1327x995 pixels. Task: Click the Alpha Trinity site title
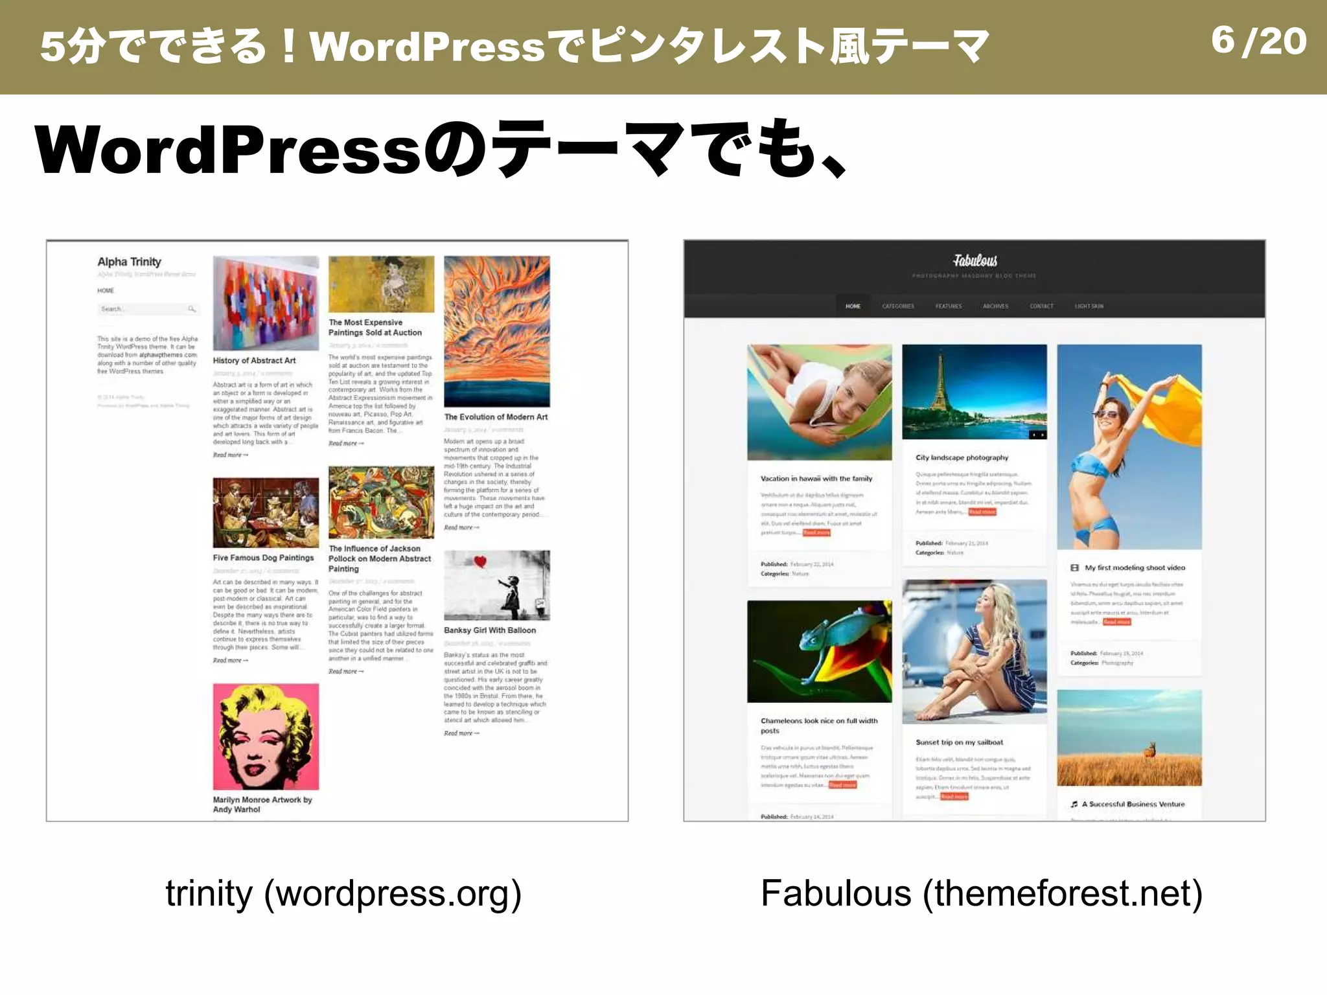point(129,262)
